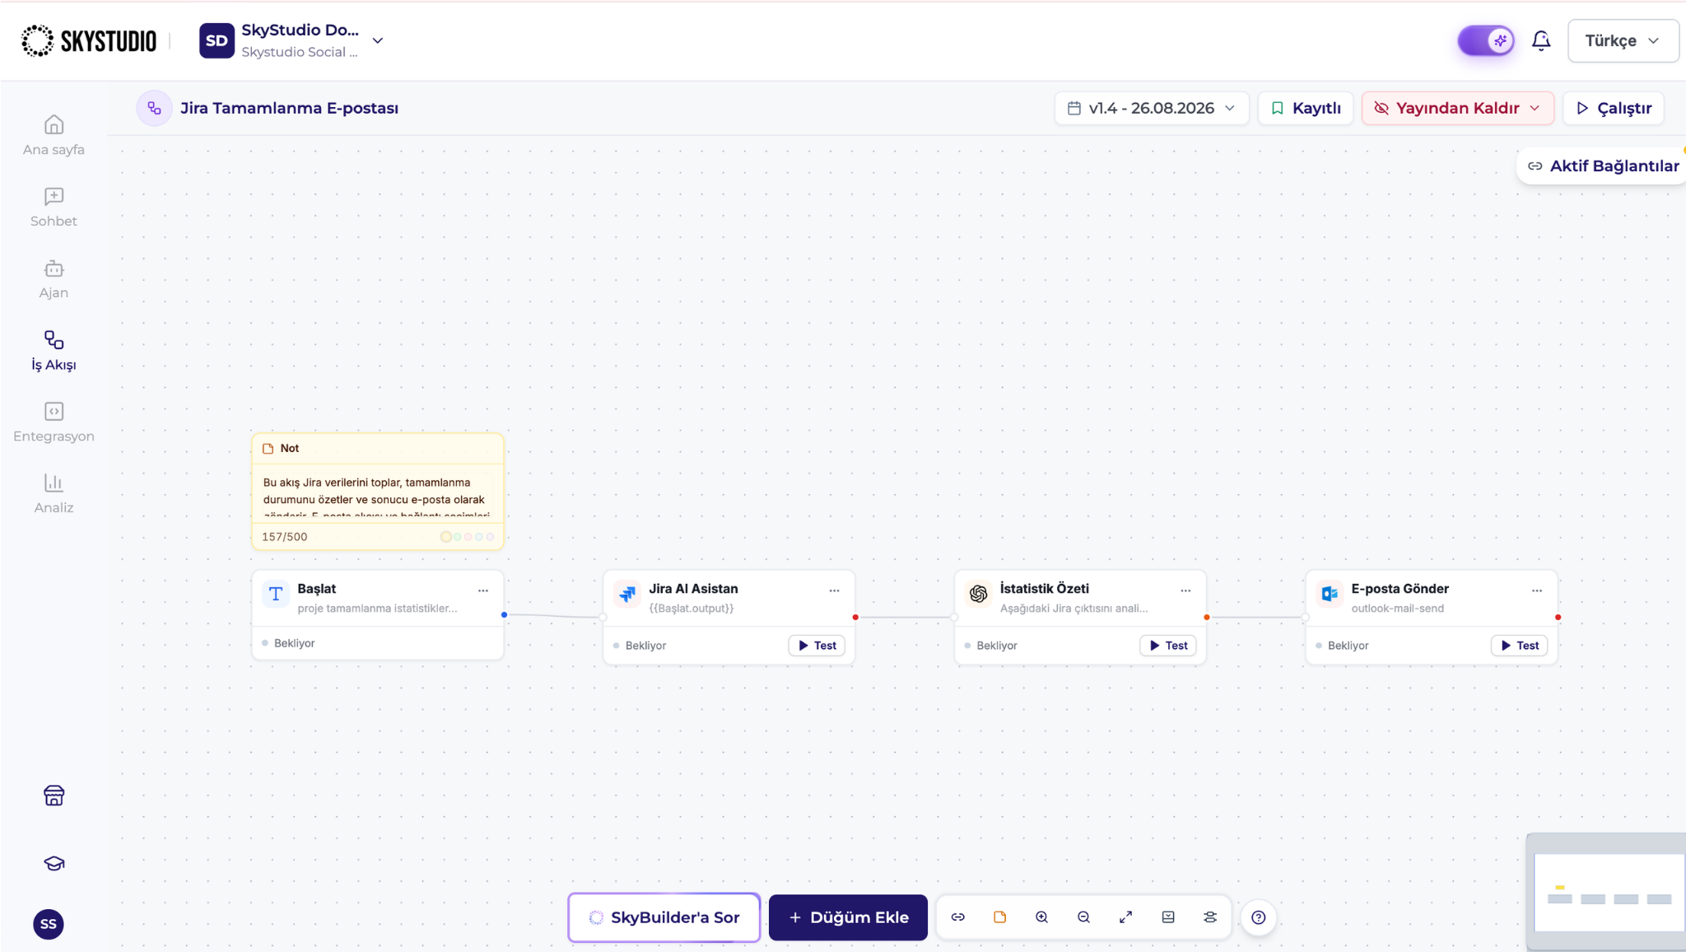
Task: Ask SkyBuilder with SkyBuilder'a Sor
Action: tap(664, 917)
